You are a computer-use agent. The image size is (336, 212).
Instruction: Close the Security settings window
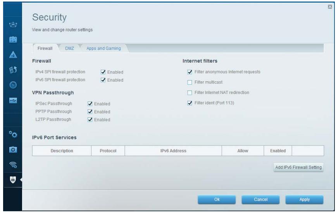[x=330, y=7]
